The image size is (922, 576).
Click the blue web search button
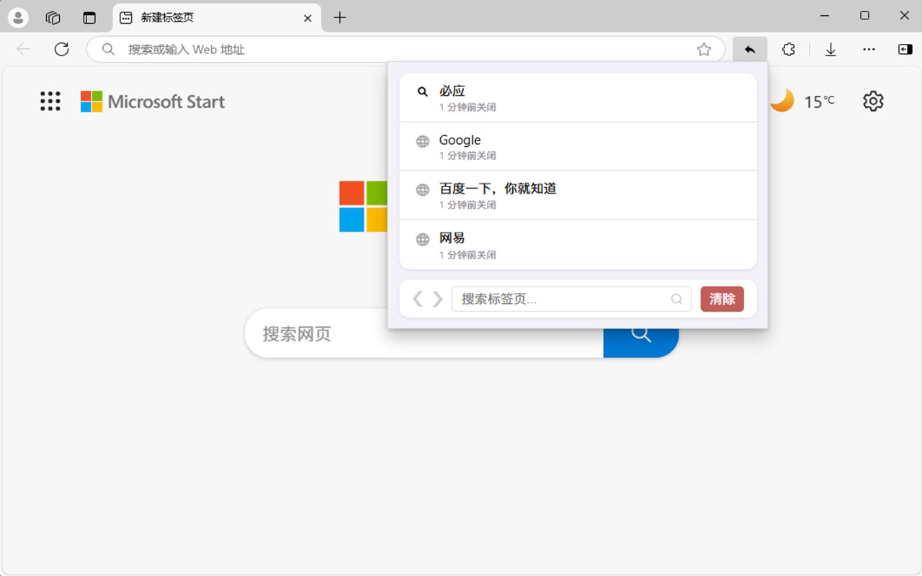[641, 343]
